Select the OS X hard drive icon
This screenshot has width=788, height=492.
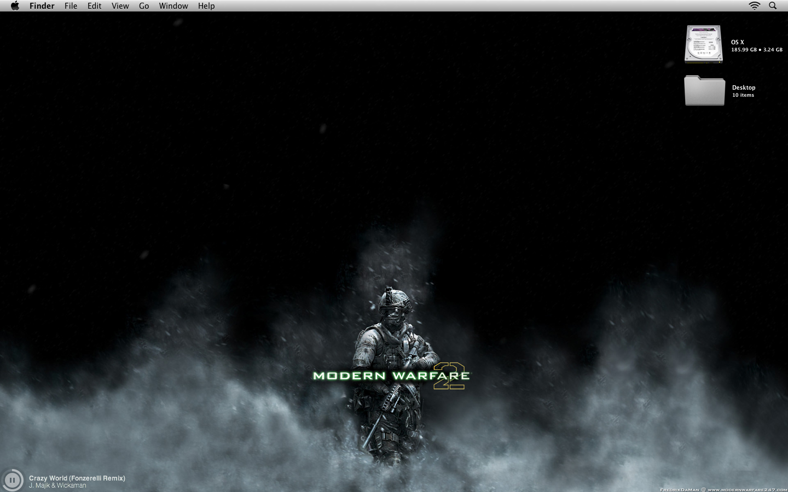[704, 44]
